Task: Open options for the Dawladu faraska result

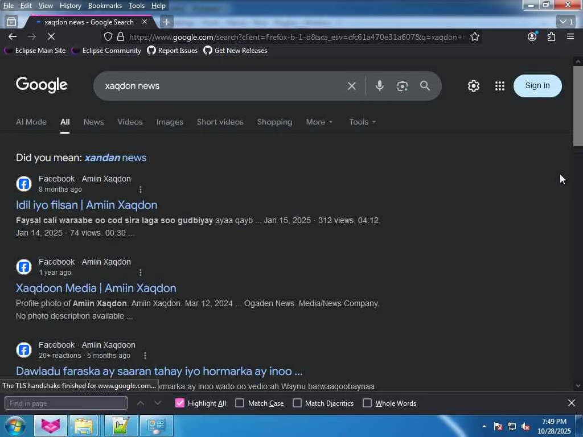Action: [145, 356]
